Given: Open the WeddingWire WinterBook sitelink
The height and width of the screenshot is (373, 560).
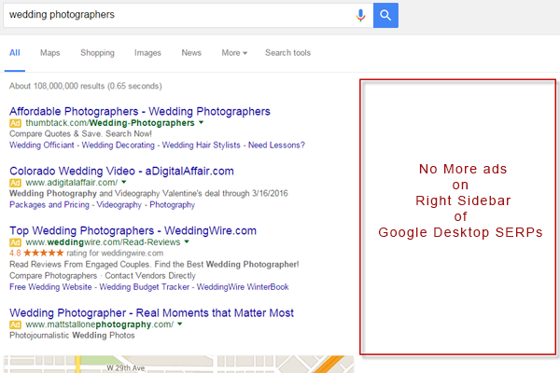Looking at the screenshot, I should pos(243,287).
